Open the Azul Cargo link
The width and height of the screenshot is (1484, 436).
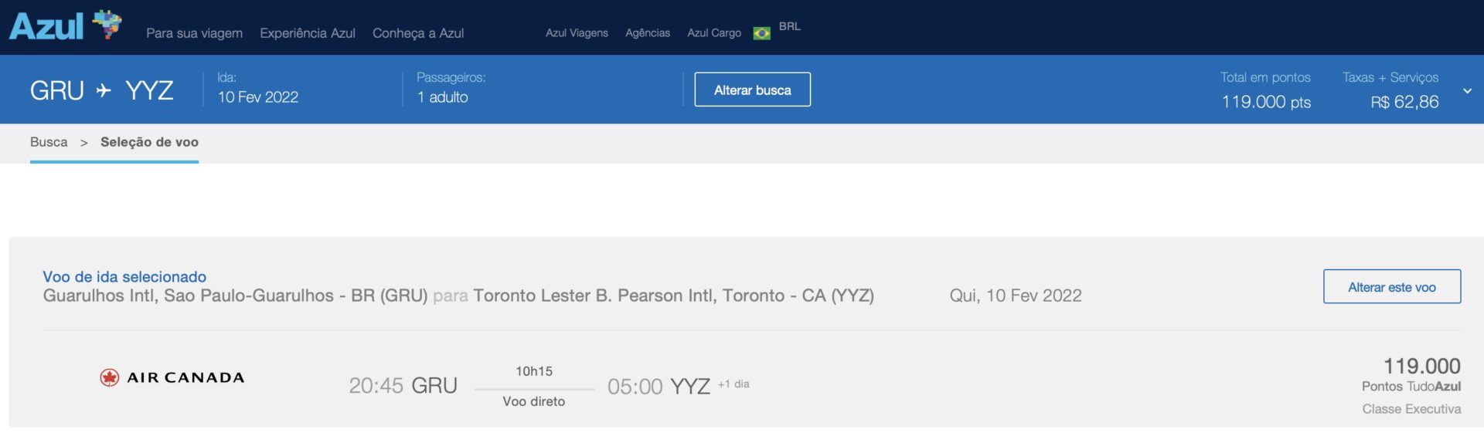(x=714, y=33)
